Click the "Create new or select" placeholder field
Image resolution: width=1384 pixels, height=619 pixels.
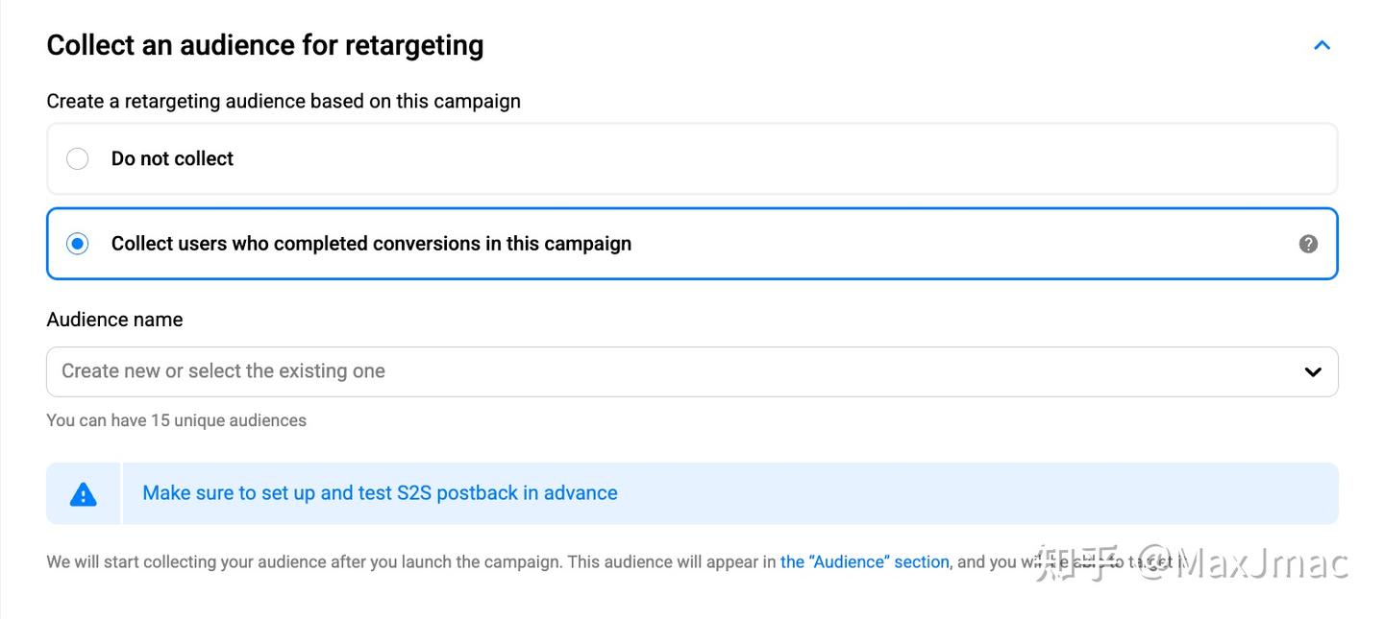pos(223,371)
